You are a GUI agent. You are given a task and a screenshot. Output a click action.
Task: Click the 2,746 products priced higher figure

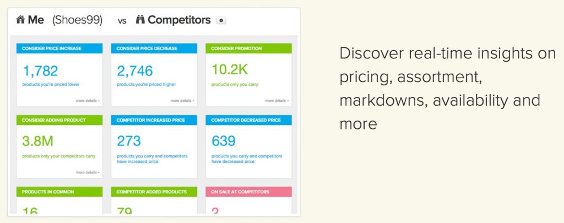(135, 70)
